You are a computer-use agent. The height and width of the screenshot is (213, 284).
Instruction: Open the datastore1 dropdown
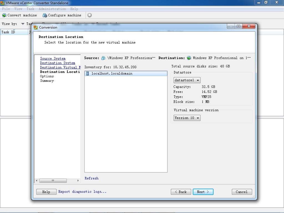187,80
